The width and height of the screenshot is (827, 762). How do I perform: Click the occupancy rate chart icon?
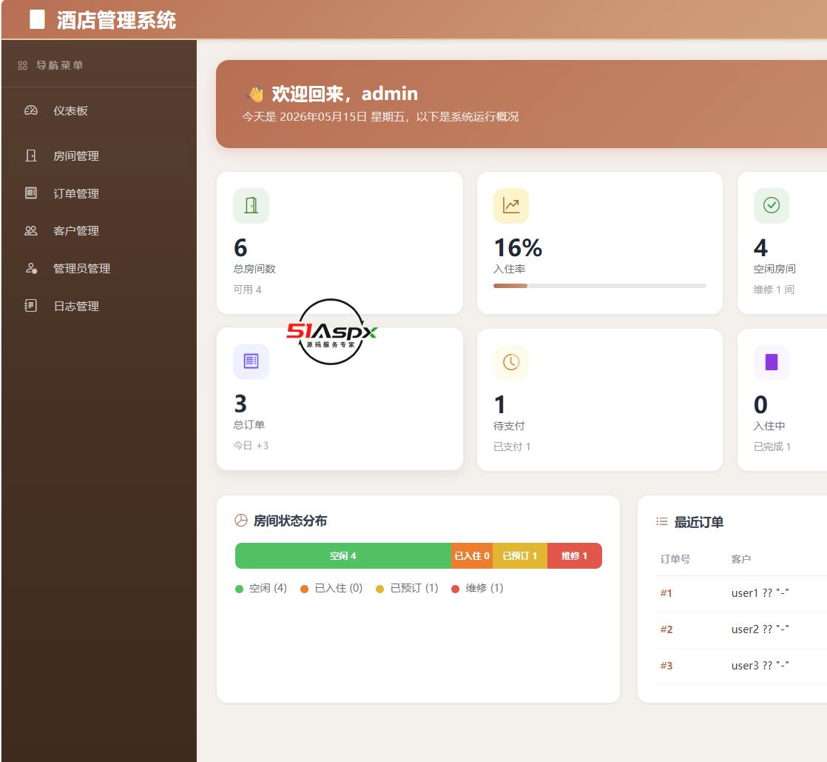[511, 205]
